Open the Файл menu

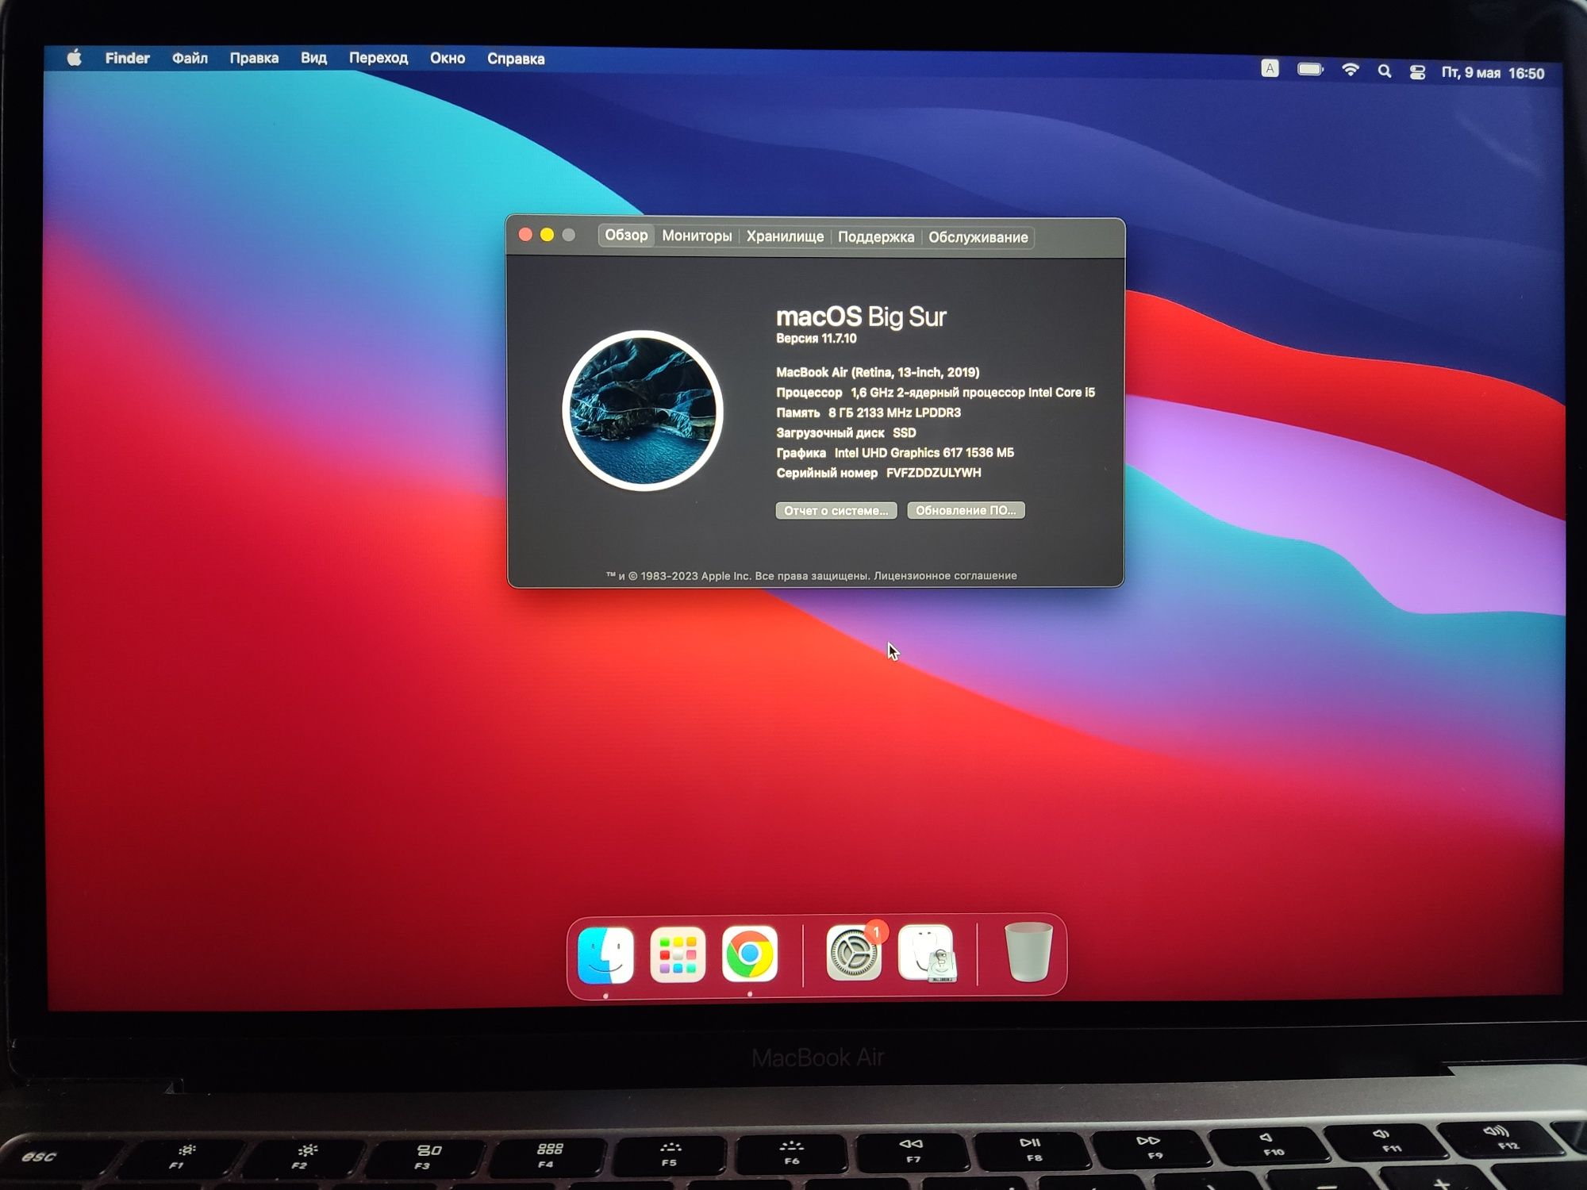pos(190,58)
